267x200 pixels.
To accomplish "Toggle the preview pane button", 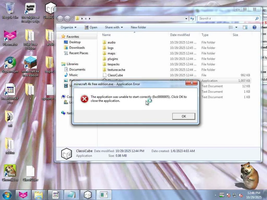I will pos(245,27).
